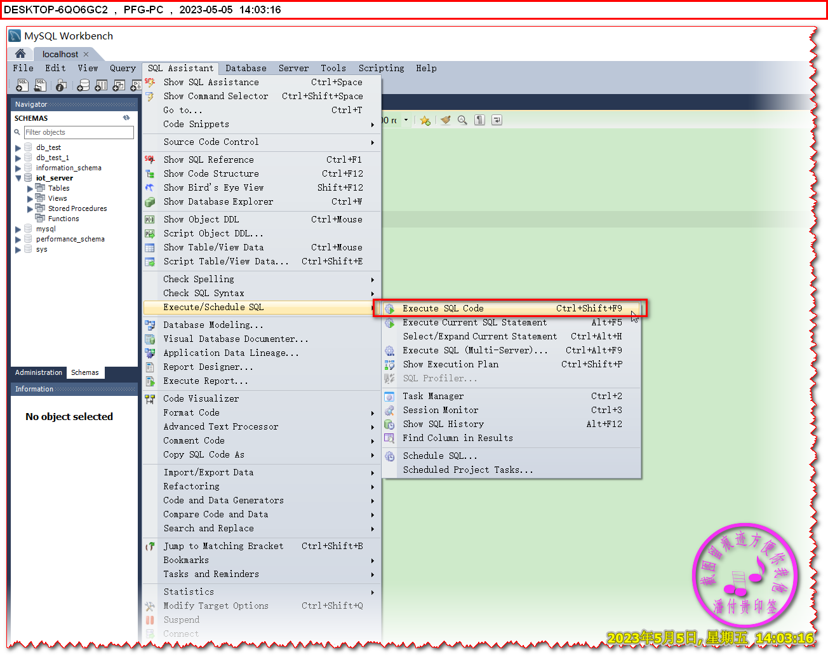Open the MySQL Workbench home tab icon
The image size is (828, 659).
(20, 54)
